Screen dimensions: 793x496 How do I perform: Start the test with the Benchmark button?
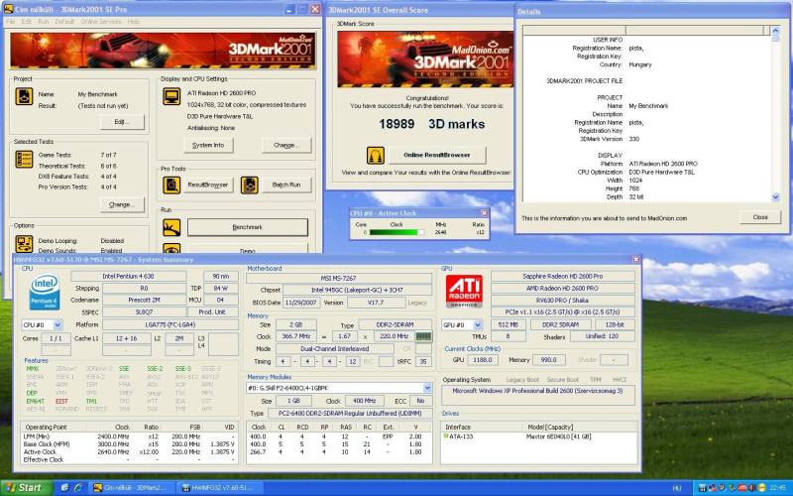[x=248, y=227]
